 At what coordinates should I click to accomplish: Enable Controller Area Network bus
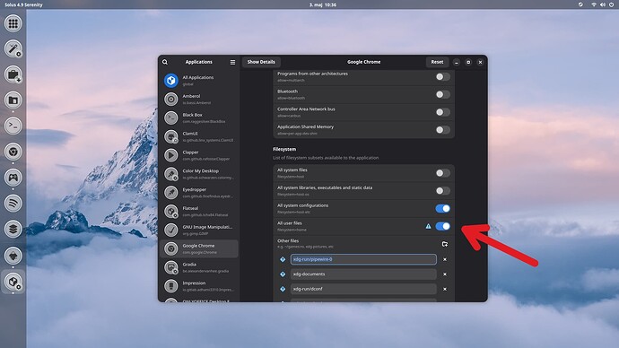coord(442,112)
